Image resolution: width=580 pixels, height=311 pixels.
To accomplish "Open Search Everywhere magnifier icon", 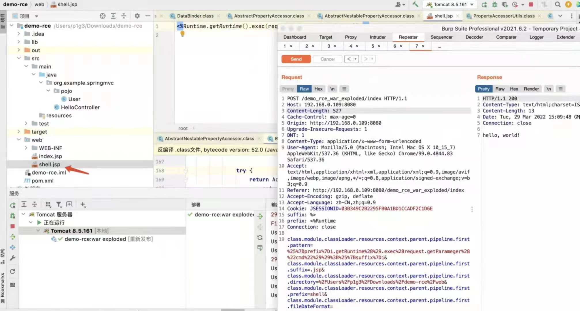I will tap(558, 4).
